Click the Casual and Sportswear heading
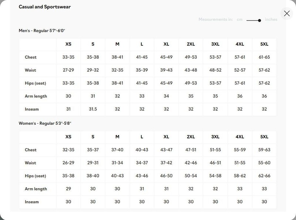 [45, 7]
